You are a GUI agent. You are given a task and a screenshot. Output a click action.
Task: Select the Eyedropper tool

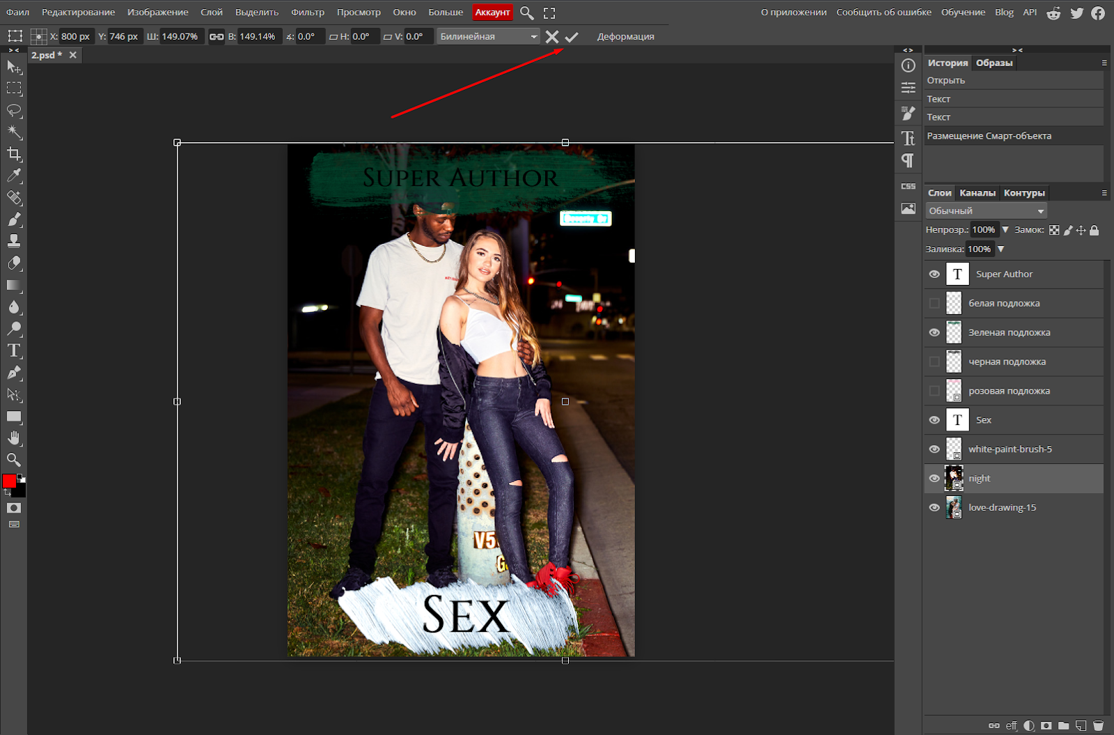14,176
